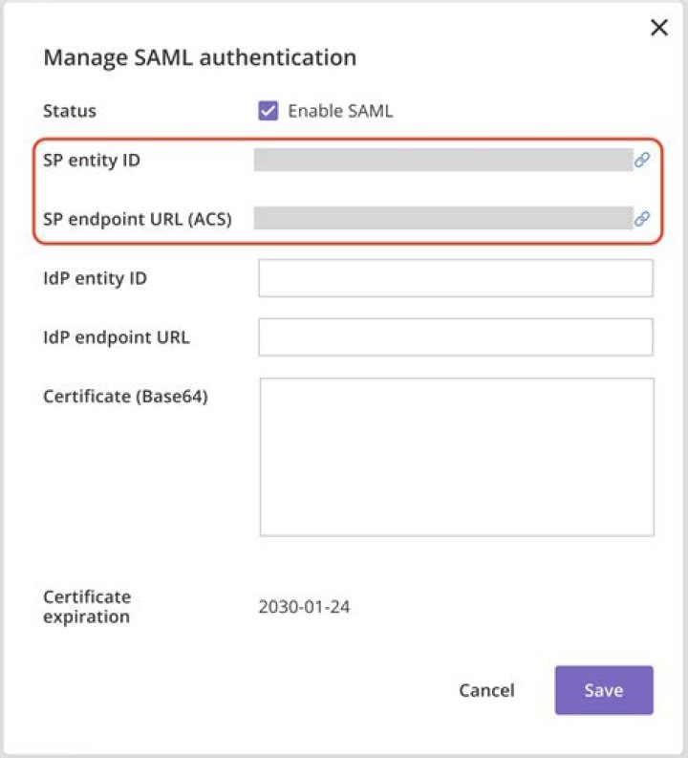Screen dimensions: 688x758
Task: Click the IdP entity ID label
Action: (x=95, y=278)
